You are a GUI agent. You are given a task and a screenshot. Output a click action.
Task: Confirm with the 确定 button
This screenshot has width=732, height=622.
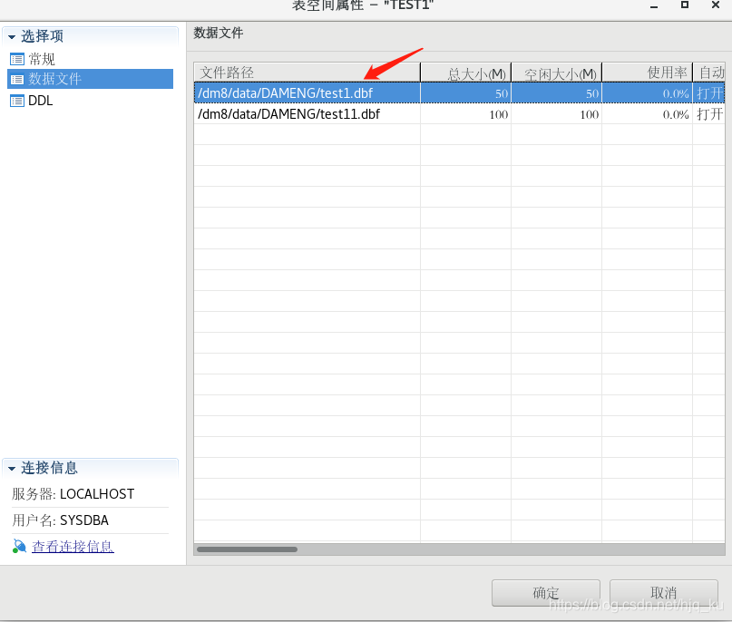546,593
